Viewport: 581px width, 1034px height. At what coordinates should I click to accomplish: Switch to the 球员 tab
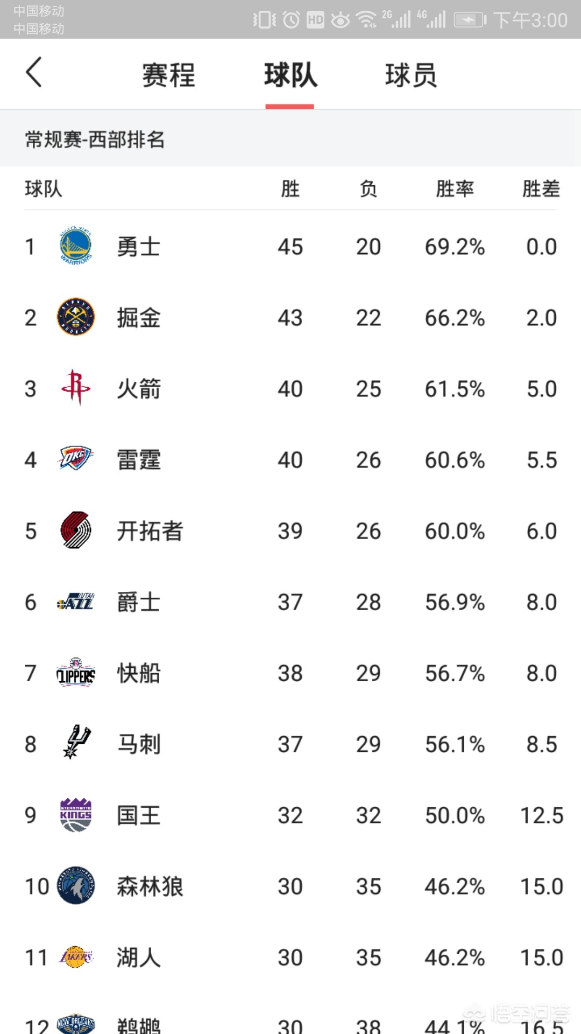[411, 75]
